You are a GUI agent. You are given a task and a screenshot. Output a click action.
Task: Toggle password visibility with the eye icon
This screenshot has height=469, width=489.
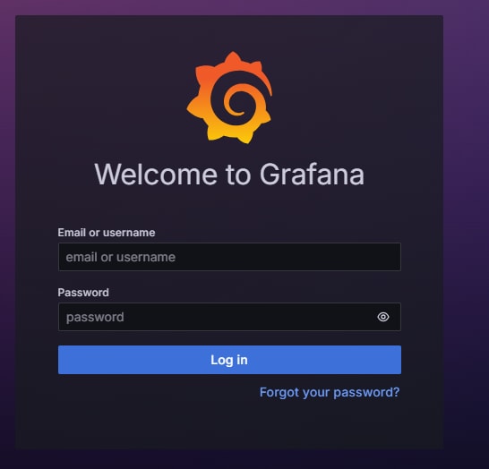383,317
